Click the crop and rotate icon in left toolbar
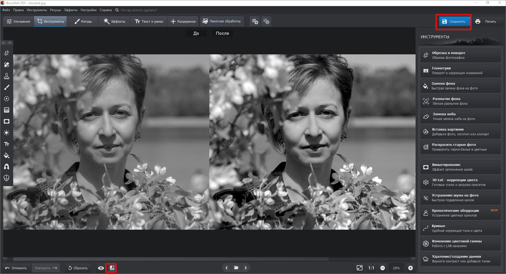Image resolution: width=506 pixels, height=274 pixels. point(7,53)
